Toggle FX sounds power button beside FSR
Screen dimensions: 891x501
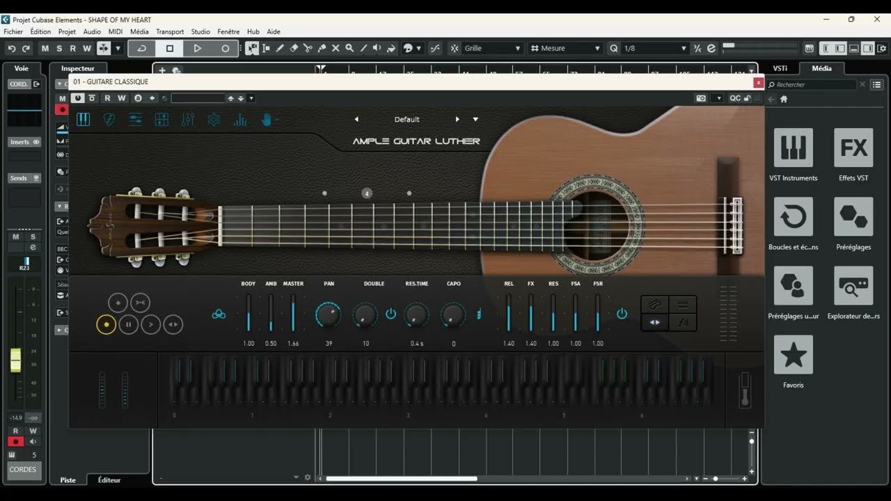pos(622,314)
